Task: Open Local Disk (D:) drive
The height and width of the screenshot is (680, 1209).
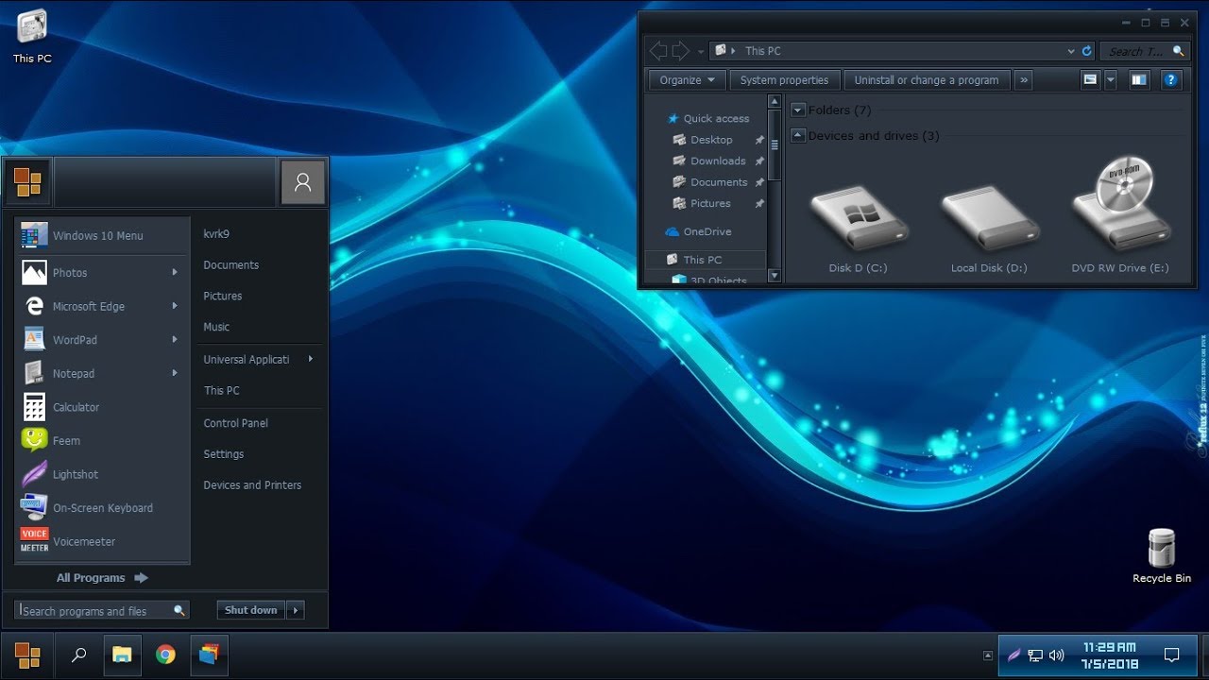Action: (x=989, y=229)
